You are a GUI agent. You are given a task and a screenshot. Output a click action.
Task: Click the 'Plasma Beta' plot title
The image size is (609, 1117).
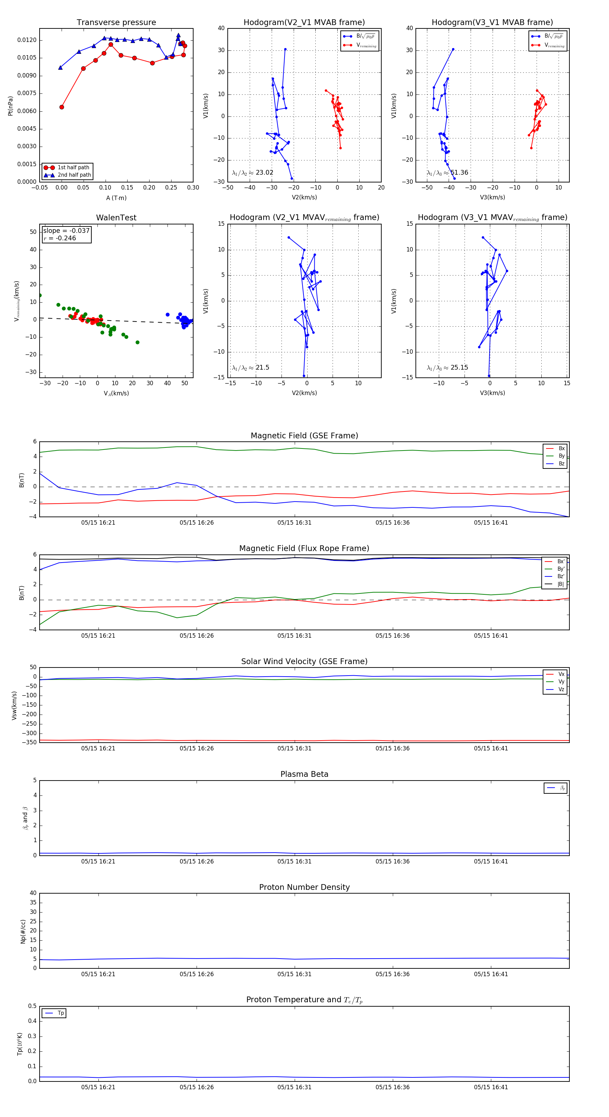[304, 774]
